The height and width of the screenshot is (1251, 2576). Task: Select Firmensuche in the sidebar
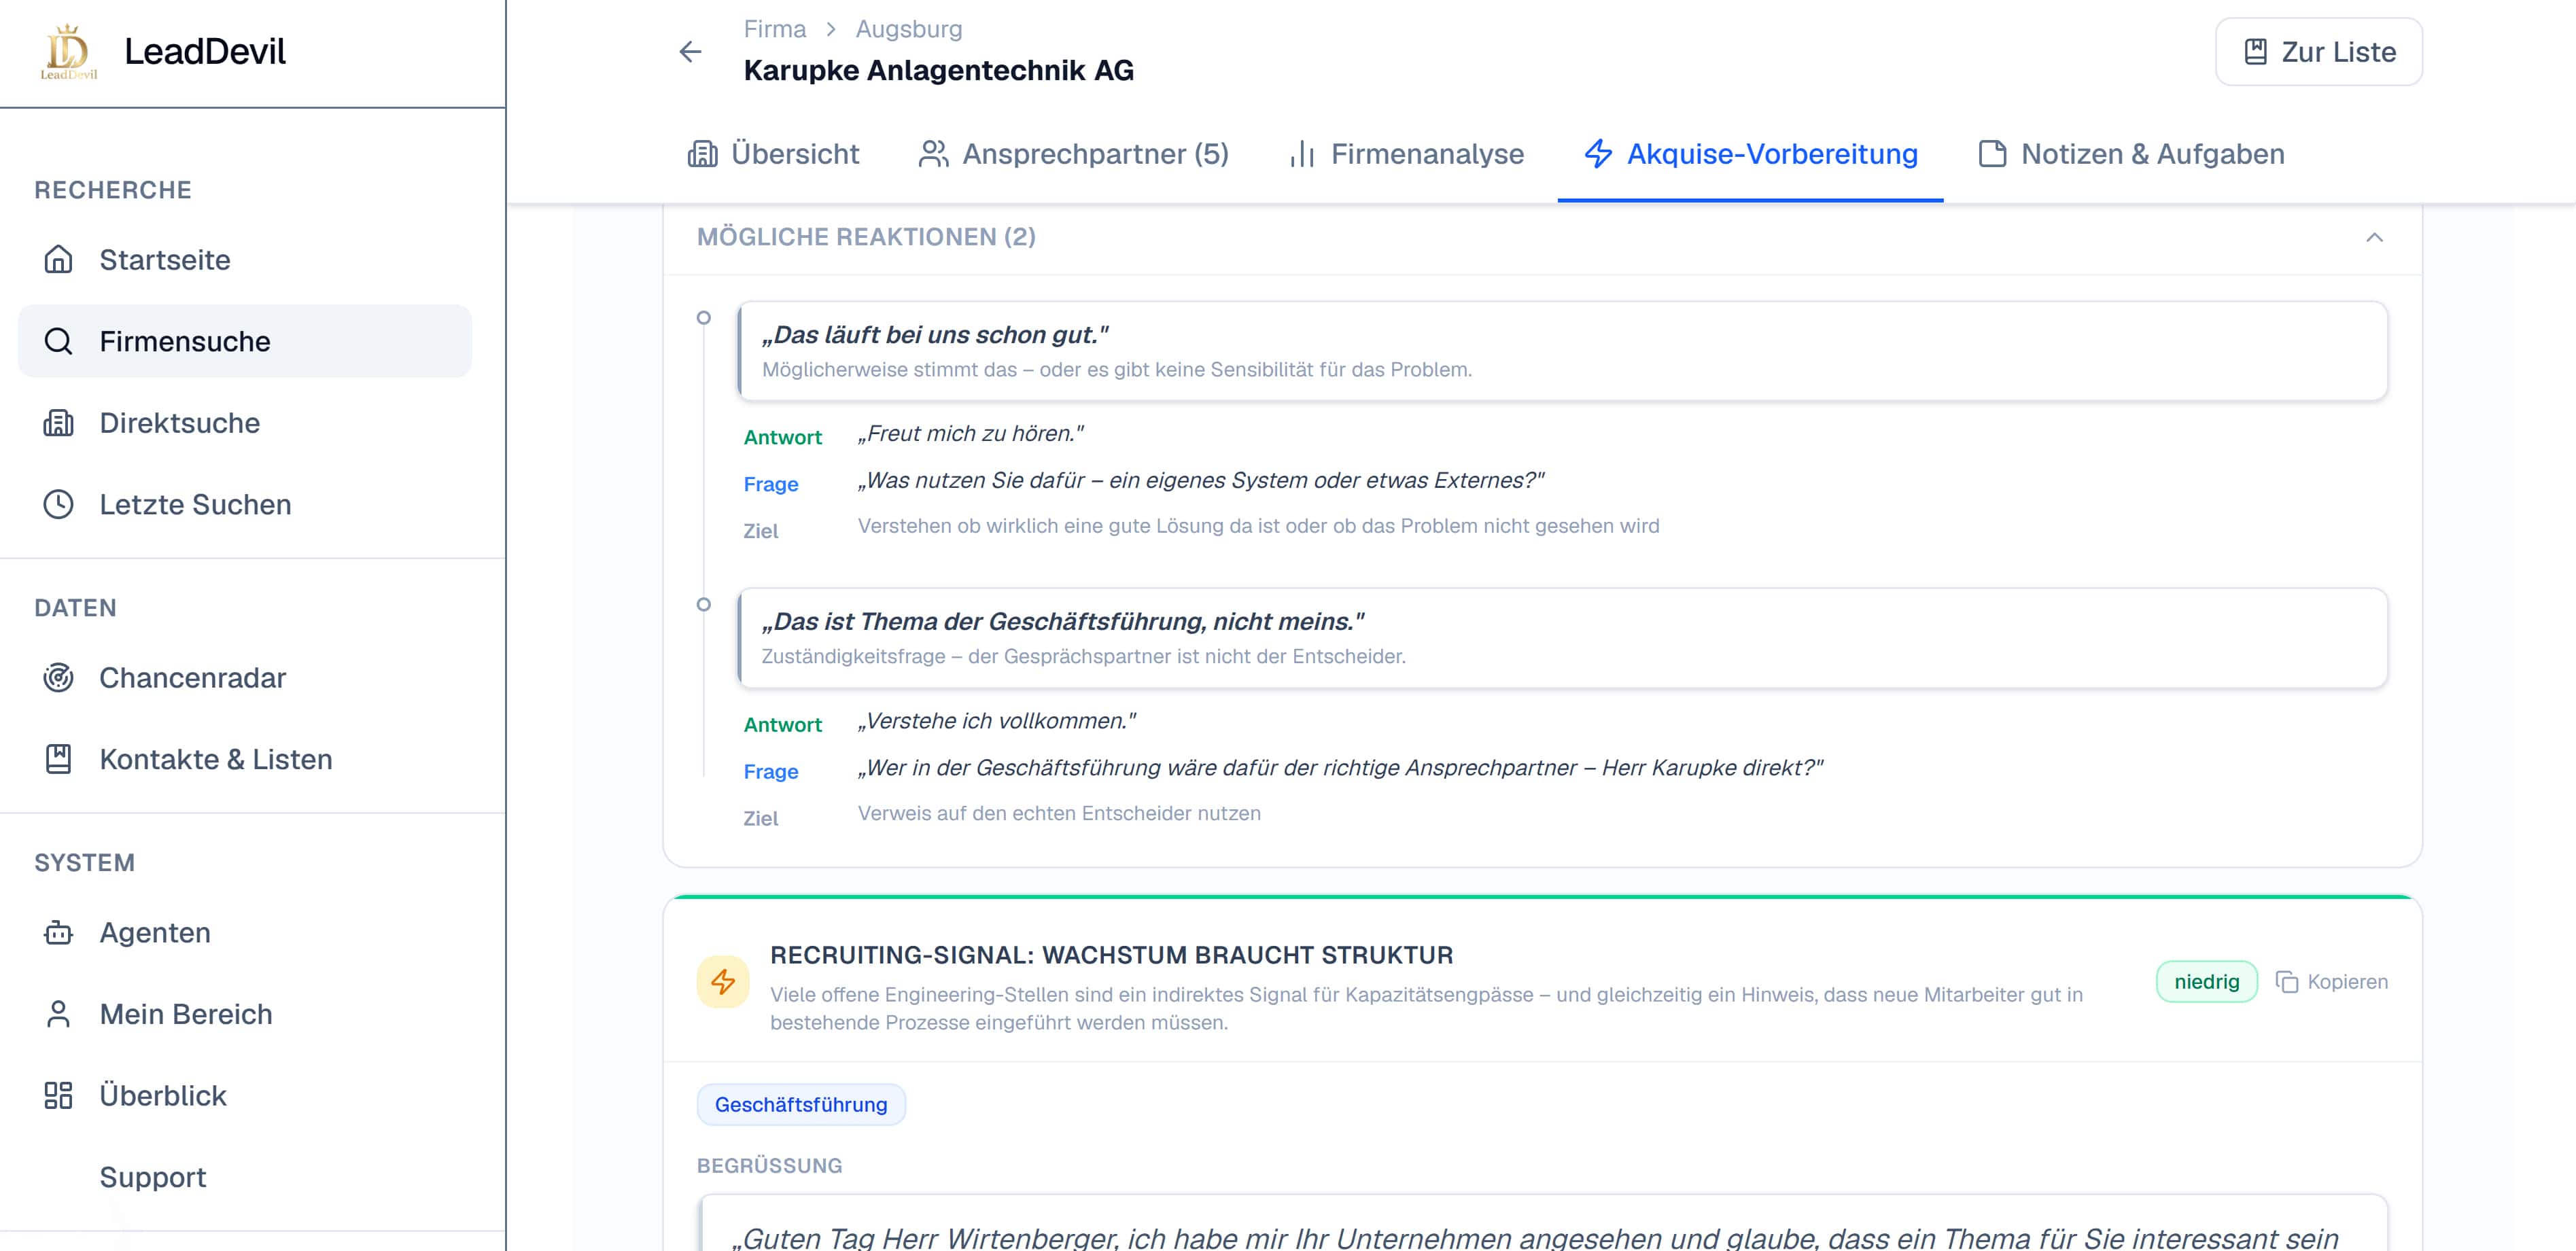(x=245, y=341)
